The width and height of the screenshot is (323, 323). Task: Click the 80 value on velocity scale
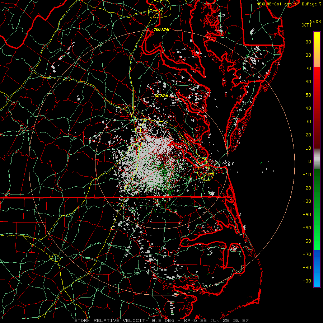308,55
